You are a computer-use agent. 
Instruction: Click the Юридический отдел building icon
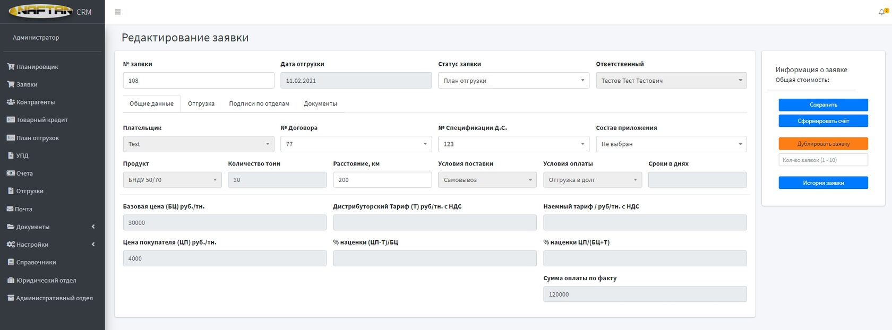[x=11, y=280]
